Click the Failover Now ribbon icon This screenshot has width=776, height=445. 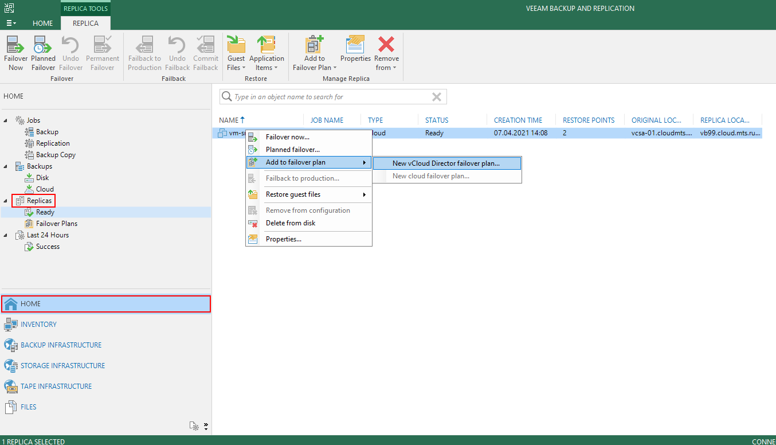[15, 45]
